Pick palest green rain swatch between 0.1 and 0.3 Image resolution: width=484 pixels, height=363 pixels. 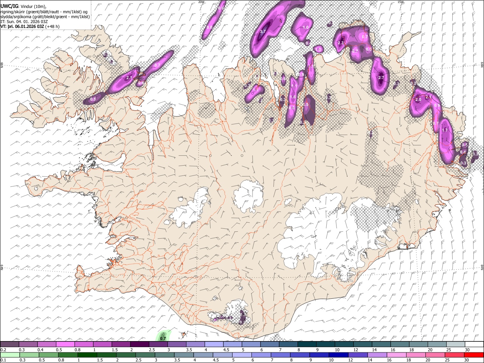10,355
